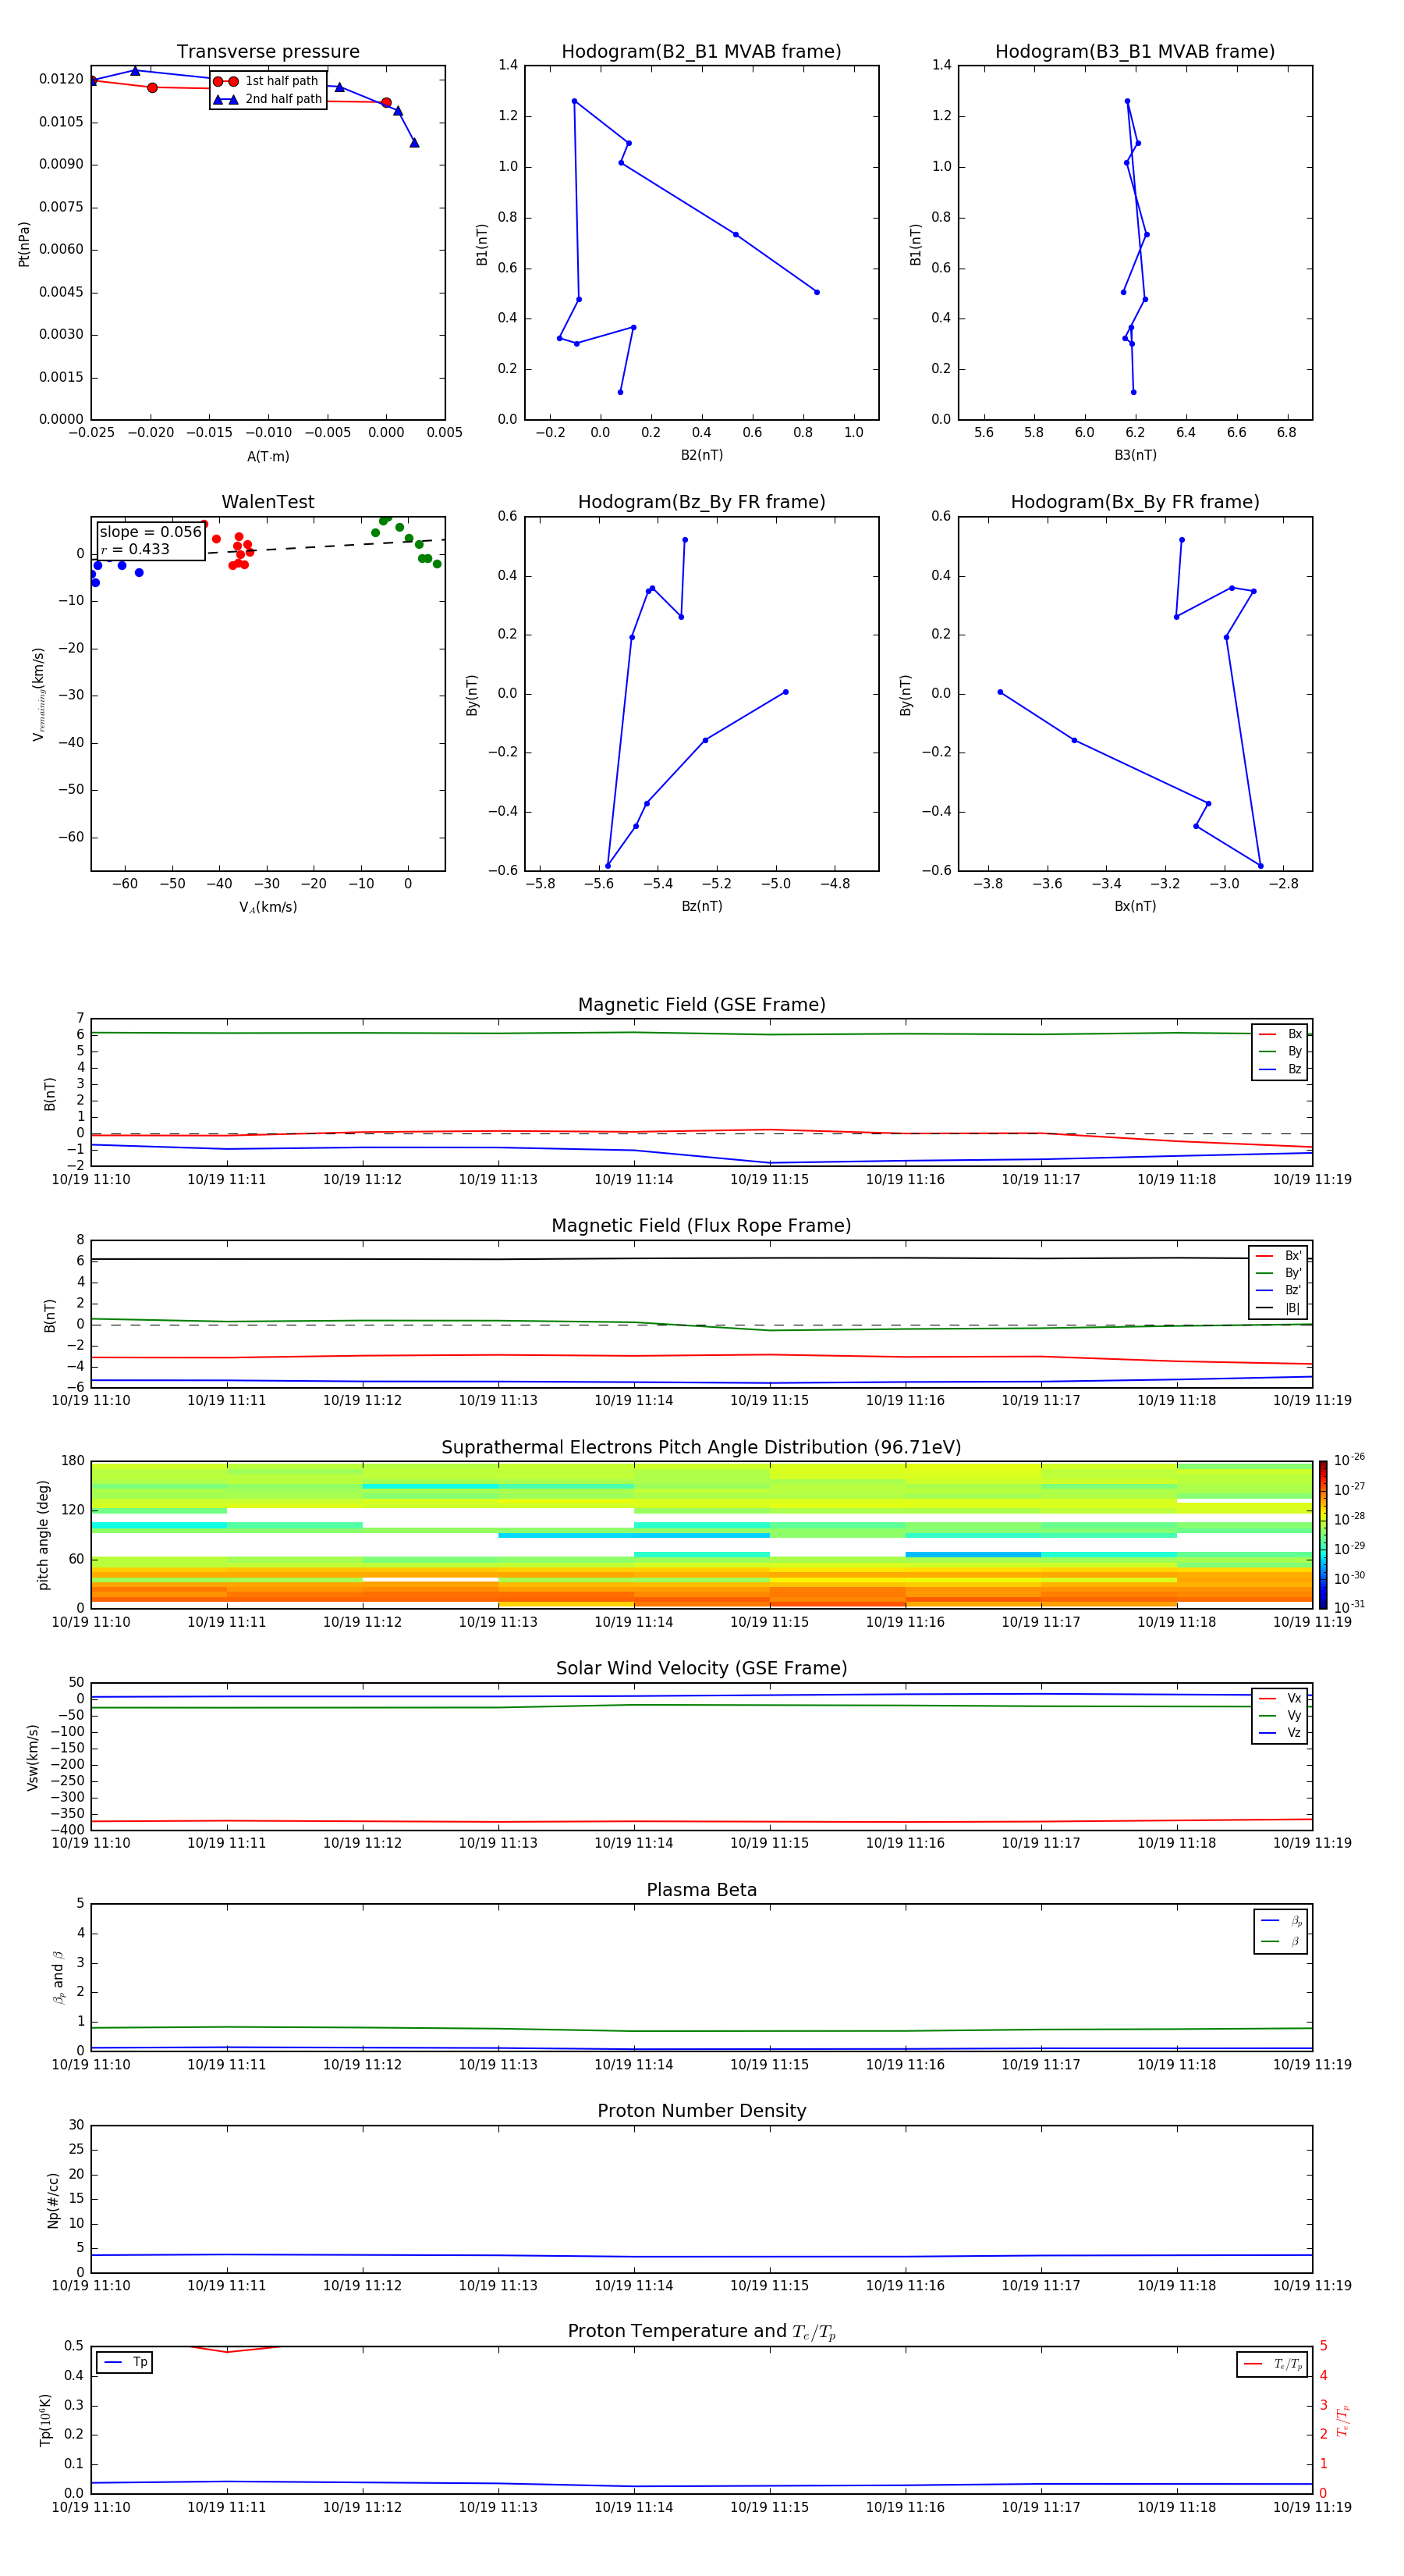Viewport: 1404px width, 2576px height.
Task: Click the Bx' entry in Flux Rope legend
Action: (x=1278, y=1256)
